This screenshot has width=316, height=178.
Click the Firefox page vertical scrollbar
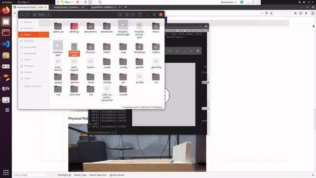[315, 119]
